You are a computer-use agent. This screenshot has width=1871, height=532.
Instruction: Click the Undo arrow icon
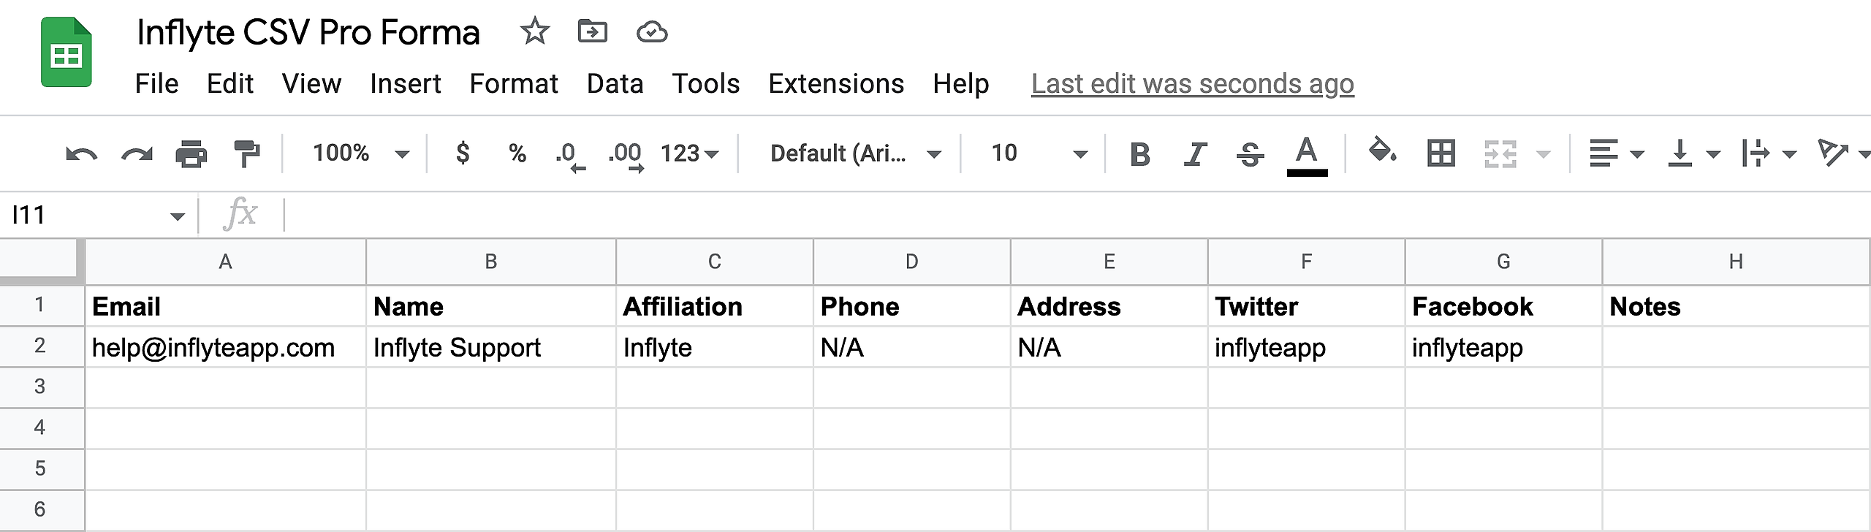[x=81, y=154]
